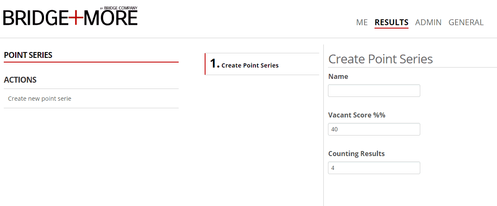497x206 pixels.
Task: Switch to the RESULTS section
Action: tap(391, 23)
